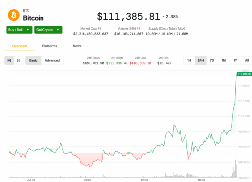
Task: Select the 1Y time range
Action: click(235, 60)
